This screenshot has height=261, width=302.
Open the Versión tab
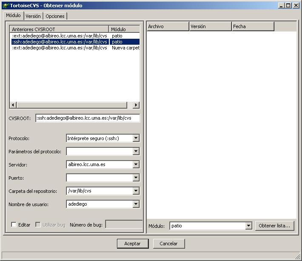coord(33,16)
